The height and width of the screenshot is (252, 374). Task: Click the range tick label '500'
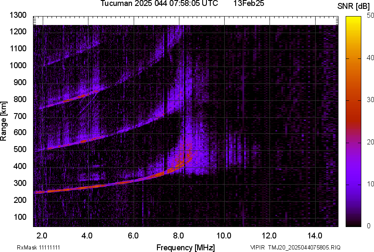pyautogui.click(x=20, y=149)
